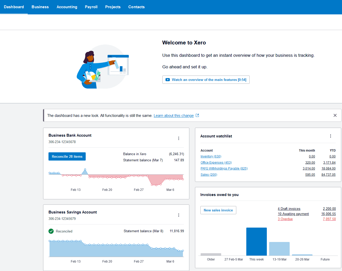
Task: Dismiss the new look dashboard notice
Action: click(x=335, y=115)
